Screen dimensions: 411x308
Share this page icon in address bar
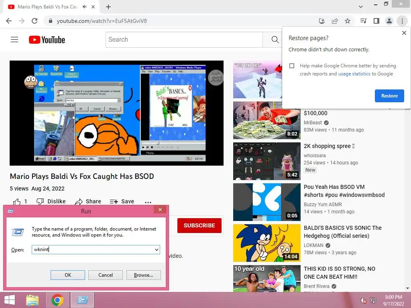(x=335, y=21)
